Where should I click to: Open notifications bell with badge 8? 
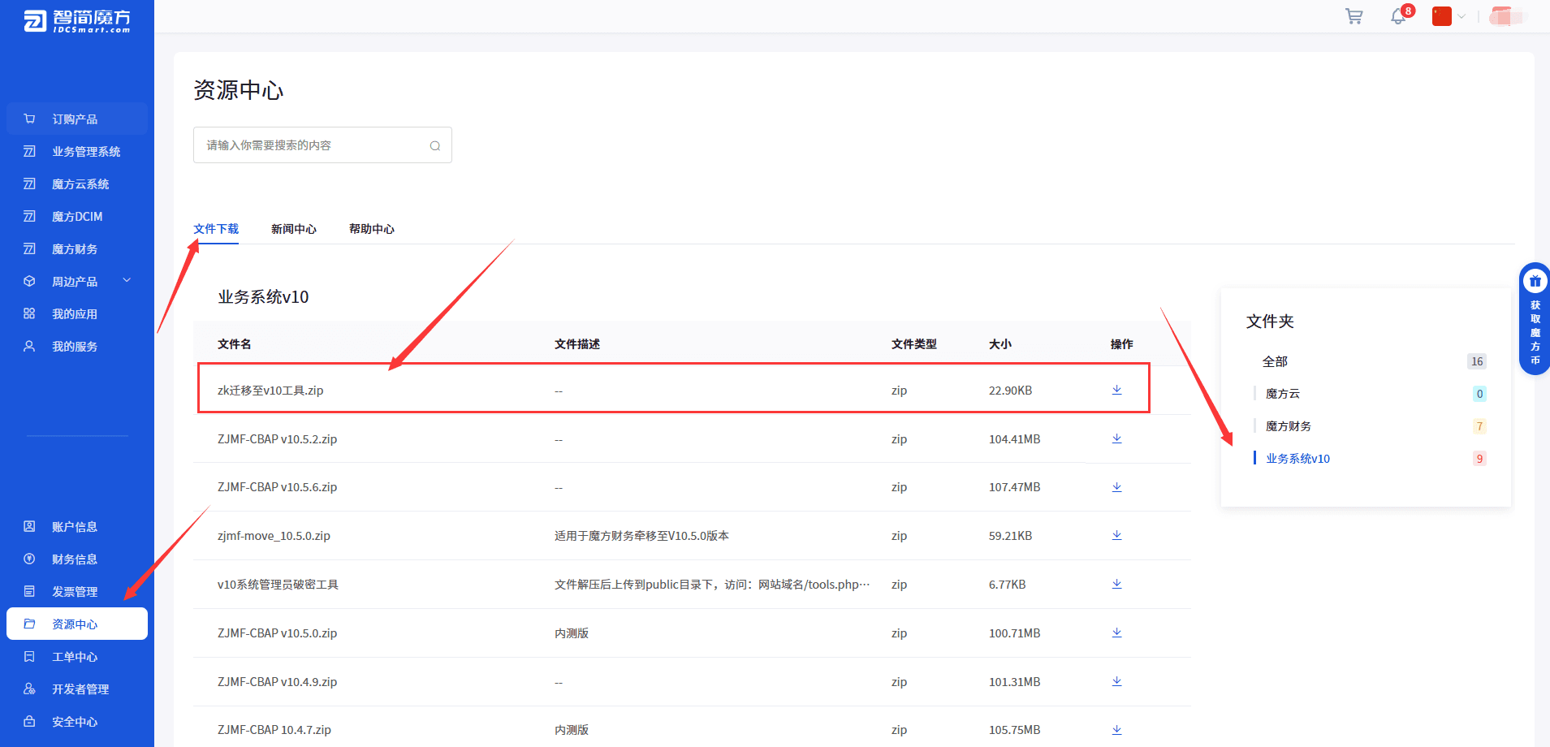[x=1400, y=15]
